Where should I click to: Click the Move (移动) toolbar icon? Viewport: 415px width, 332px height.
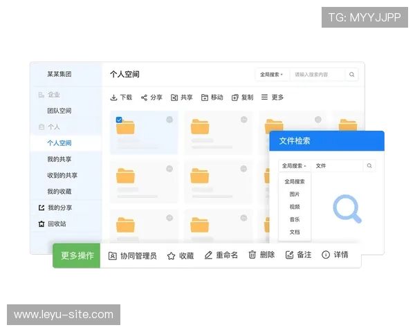[205, 98]
